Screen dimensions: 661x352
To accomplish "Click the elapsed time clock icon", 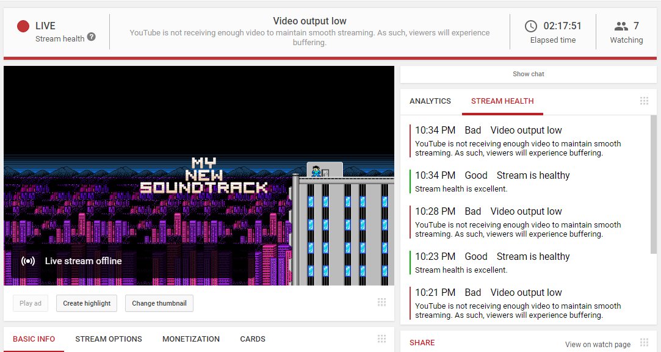I will coord(531,26).
